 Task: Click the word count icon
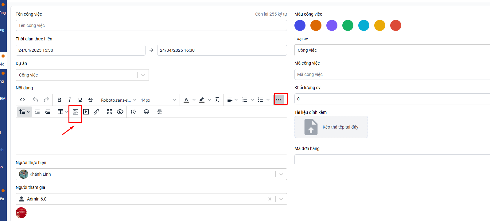pos(160,112)
